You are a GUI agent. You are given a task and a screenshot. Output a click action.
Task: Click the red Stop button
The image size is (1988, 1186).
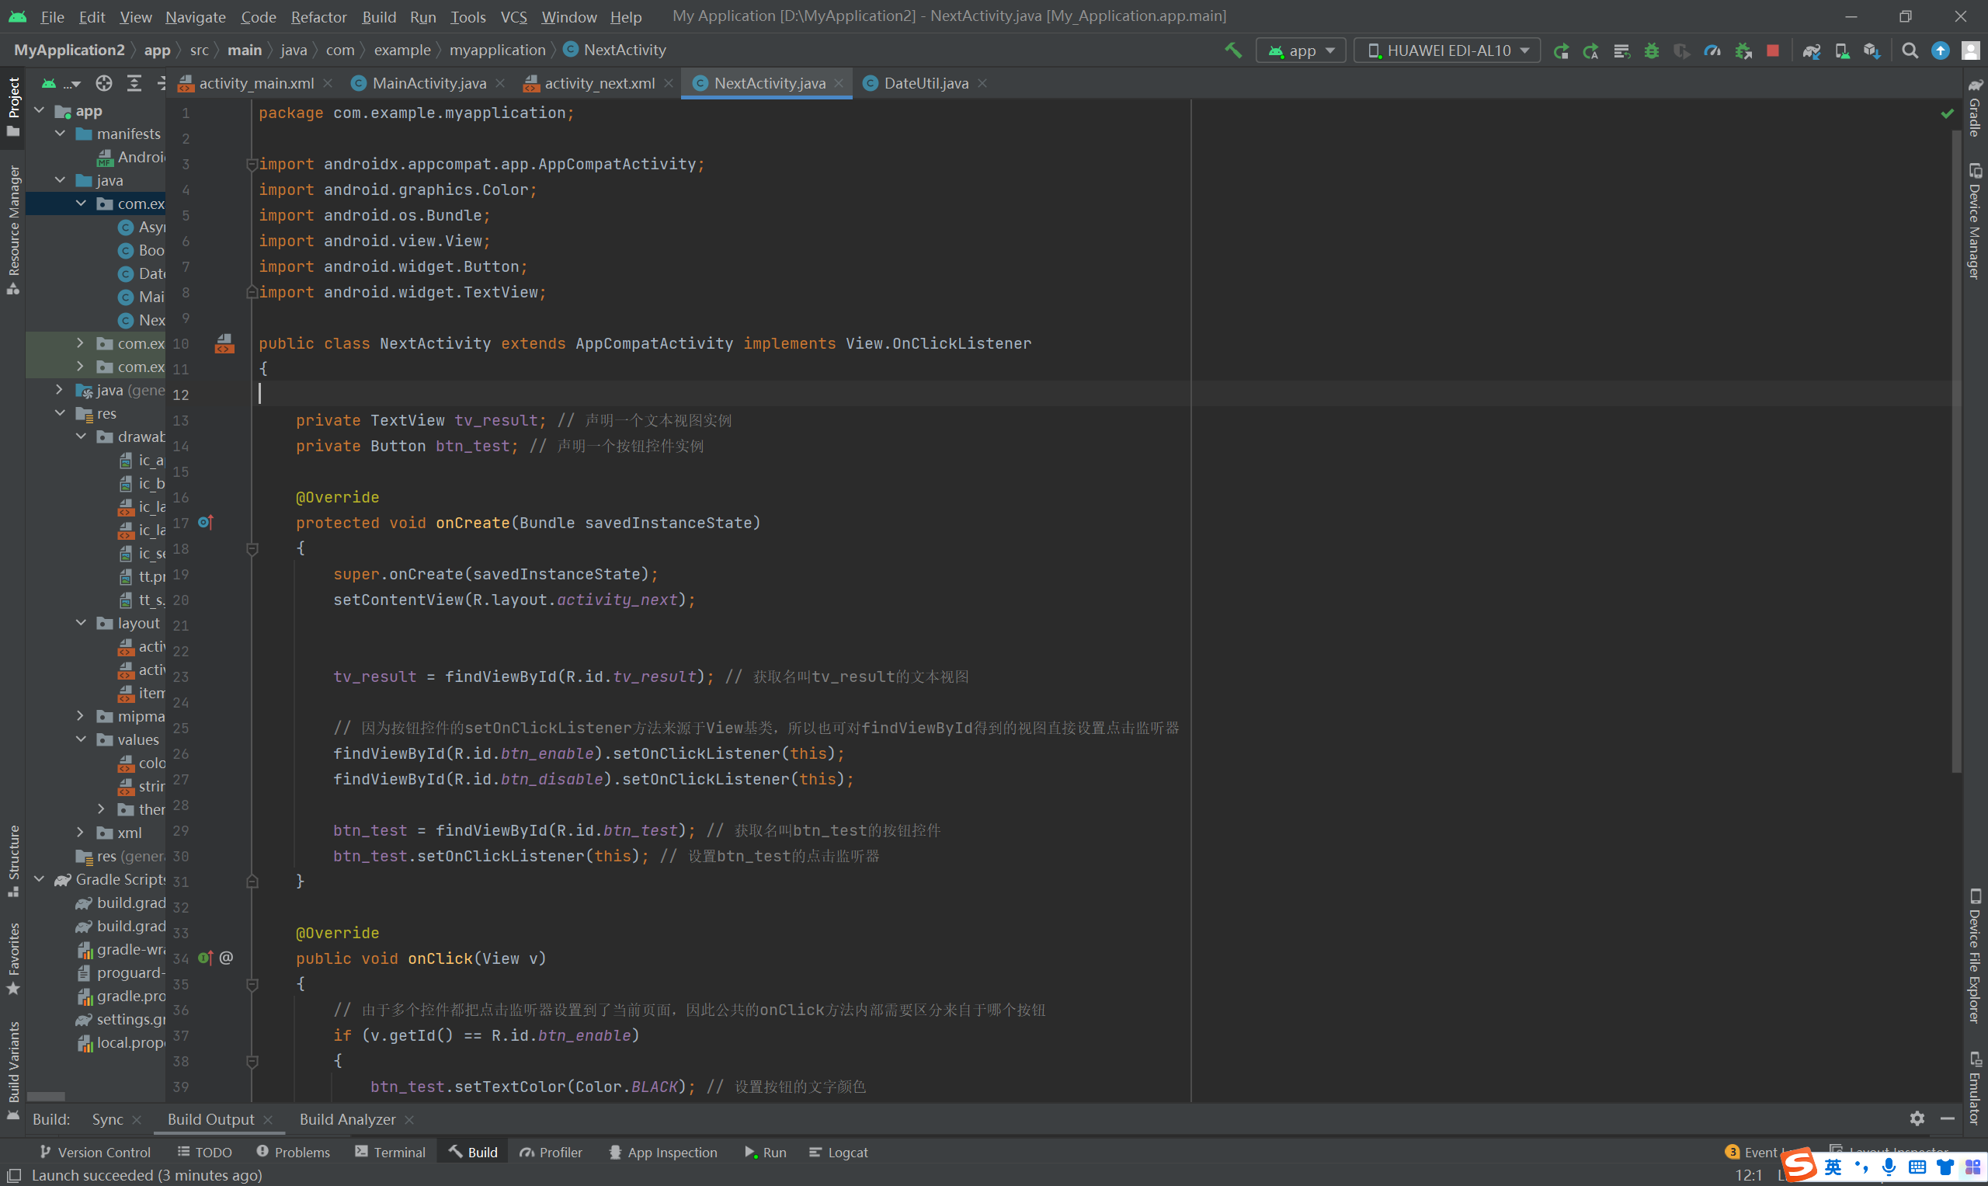point(1772,50)
